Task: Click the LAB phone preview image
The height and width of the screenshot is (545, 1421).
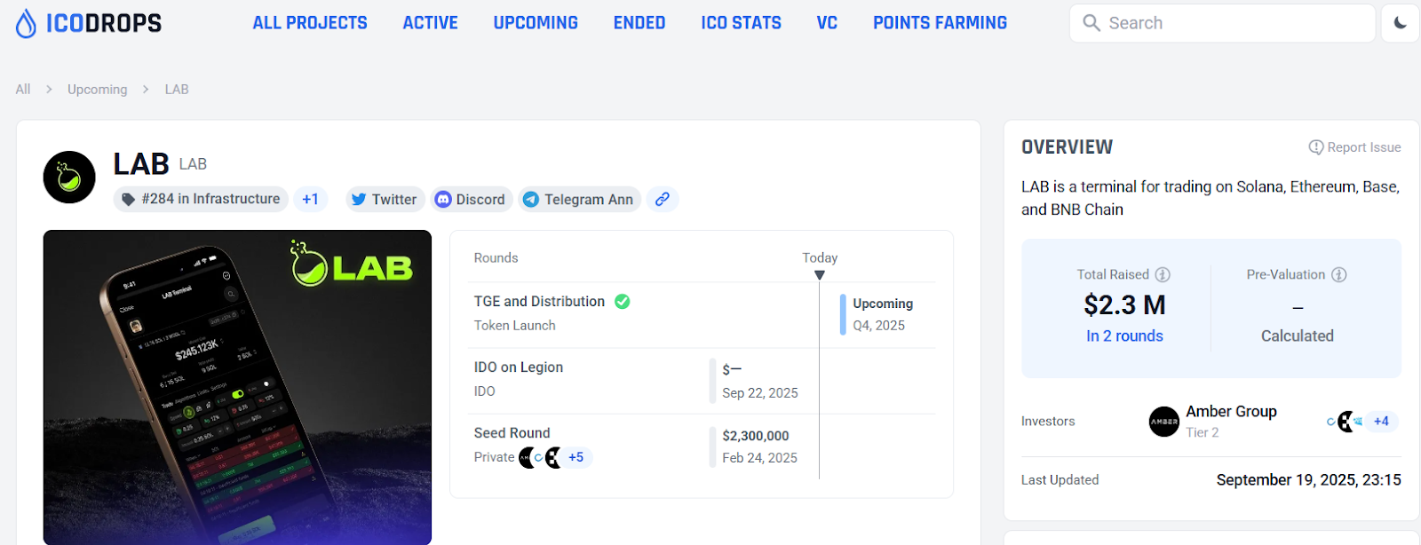Action: click(237, 387)
